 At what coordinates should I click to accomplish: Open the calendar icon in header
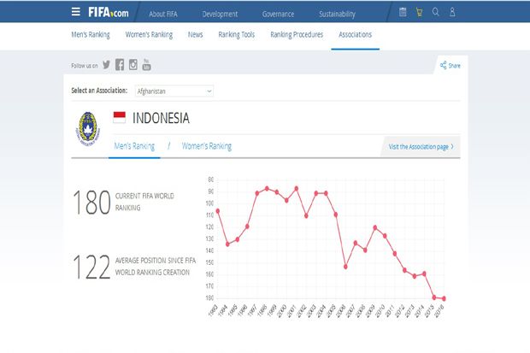[x=403, y=12]
